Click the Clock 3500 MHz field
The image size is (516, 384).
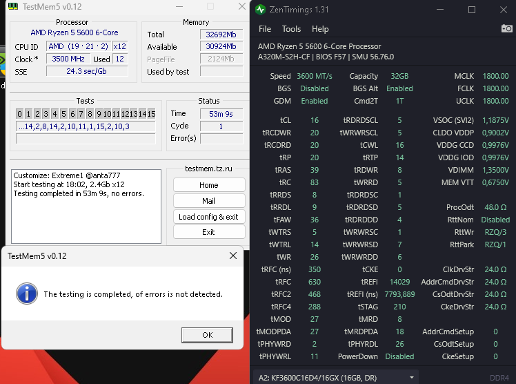[68, 59]
